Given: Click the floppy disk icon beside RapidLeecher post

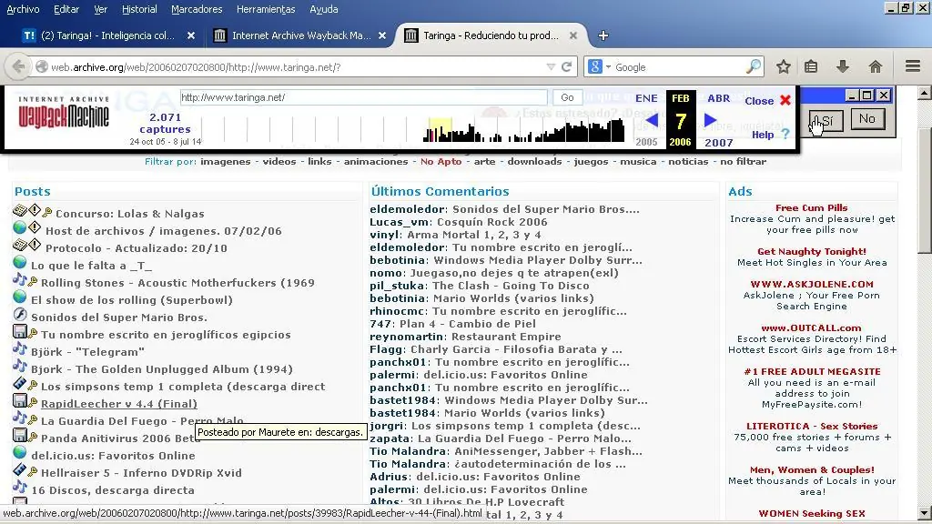Looking at the screenshot, I should 20,403.
